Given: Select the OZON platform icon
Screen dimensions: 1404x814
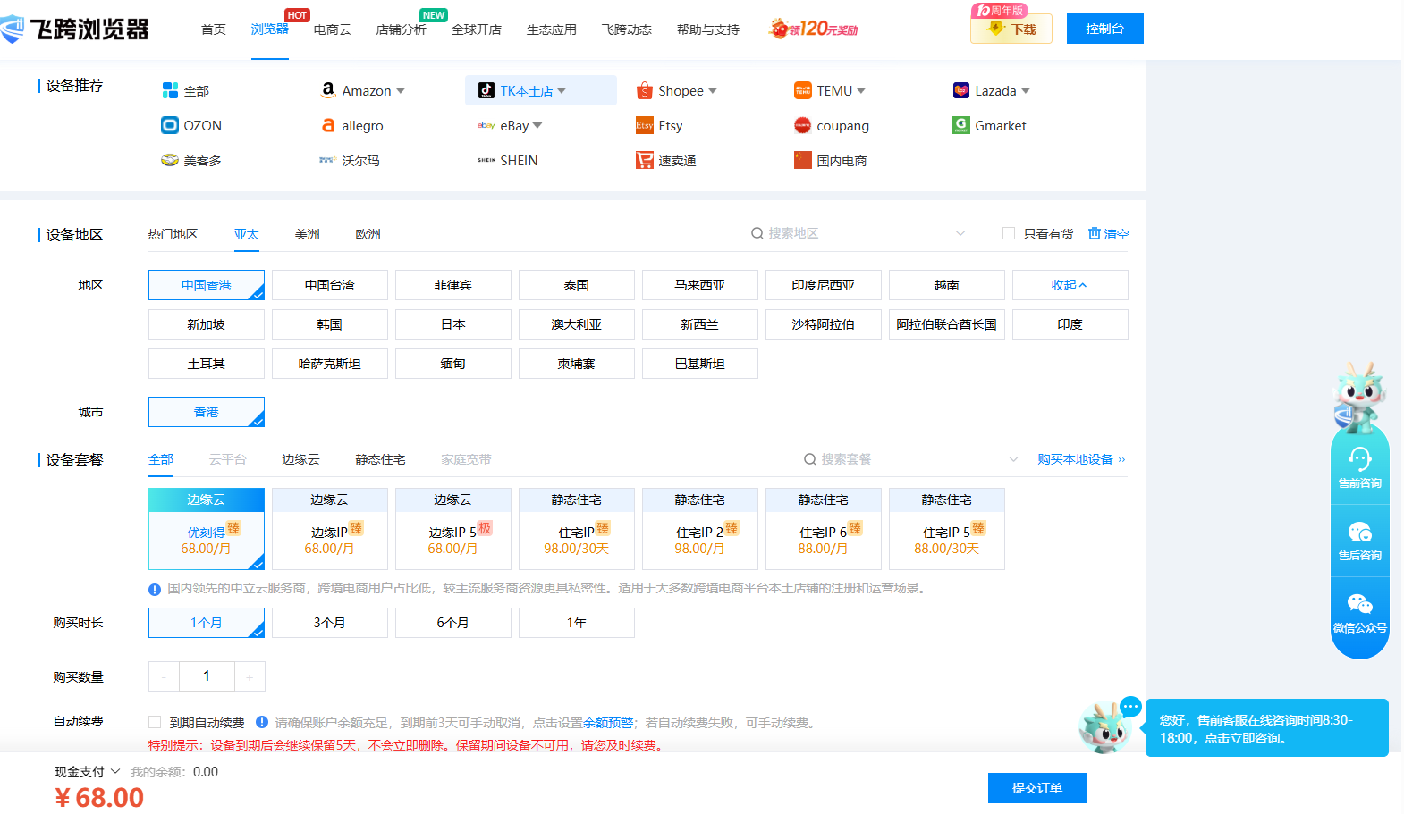Looking at the screenshot, I should click(170, 125).
